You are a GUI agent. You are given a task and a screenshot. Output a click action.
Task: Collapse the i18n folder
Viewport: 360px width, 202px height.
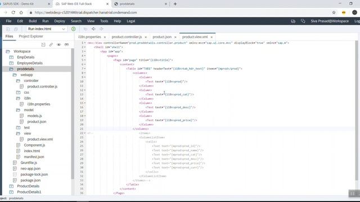coord(18,98)
